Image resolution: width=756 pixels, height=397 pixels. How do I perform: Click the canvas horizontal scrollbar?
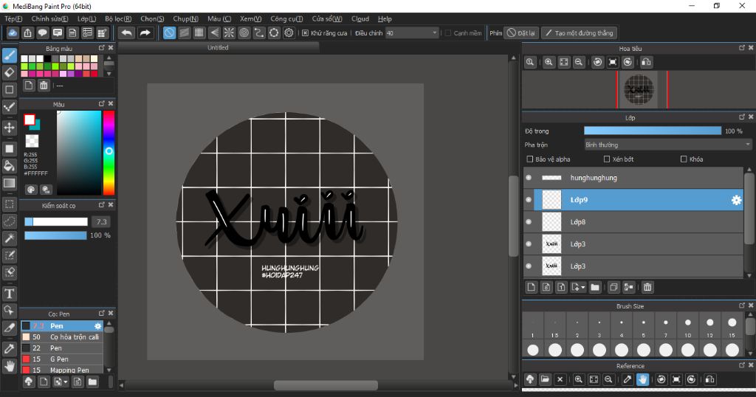[326, 385]
